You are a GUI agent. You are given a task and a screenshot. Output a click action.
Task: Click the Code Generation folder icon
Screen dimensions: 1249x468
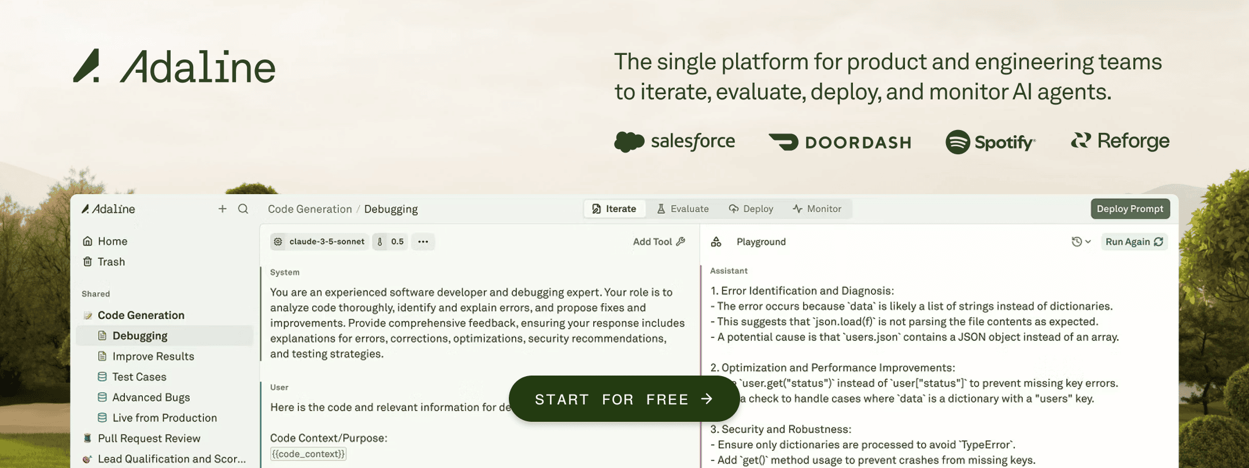click(88, 315)
